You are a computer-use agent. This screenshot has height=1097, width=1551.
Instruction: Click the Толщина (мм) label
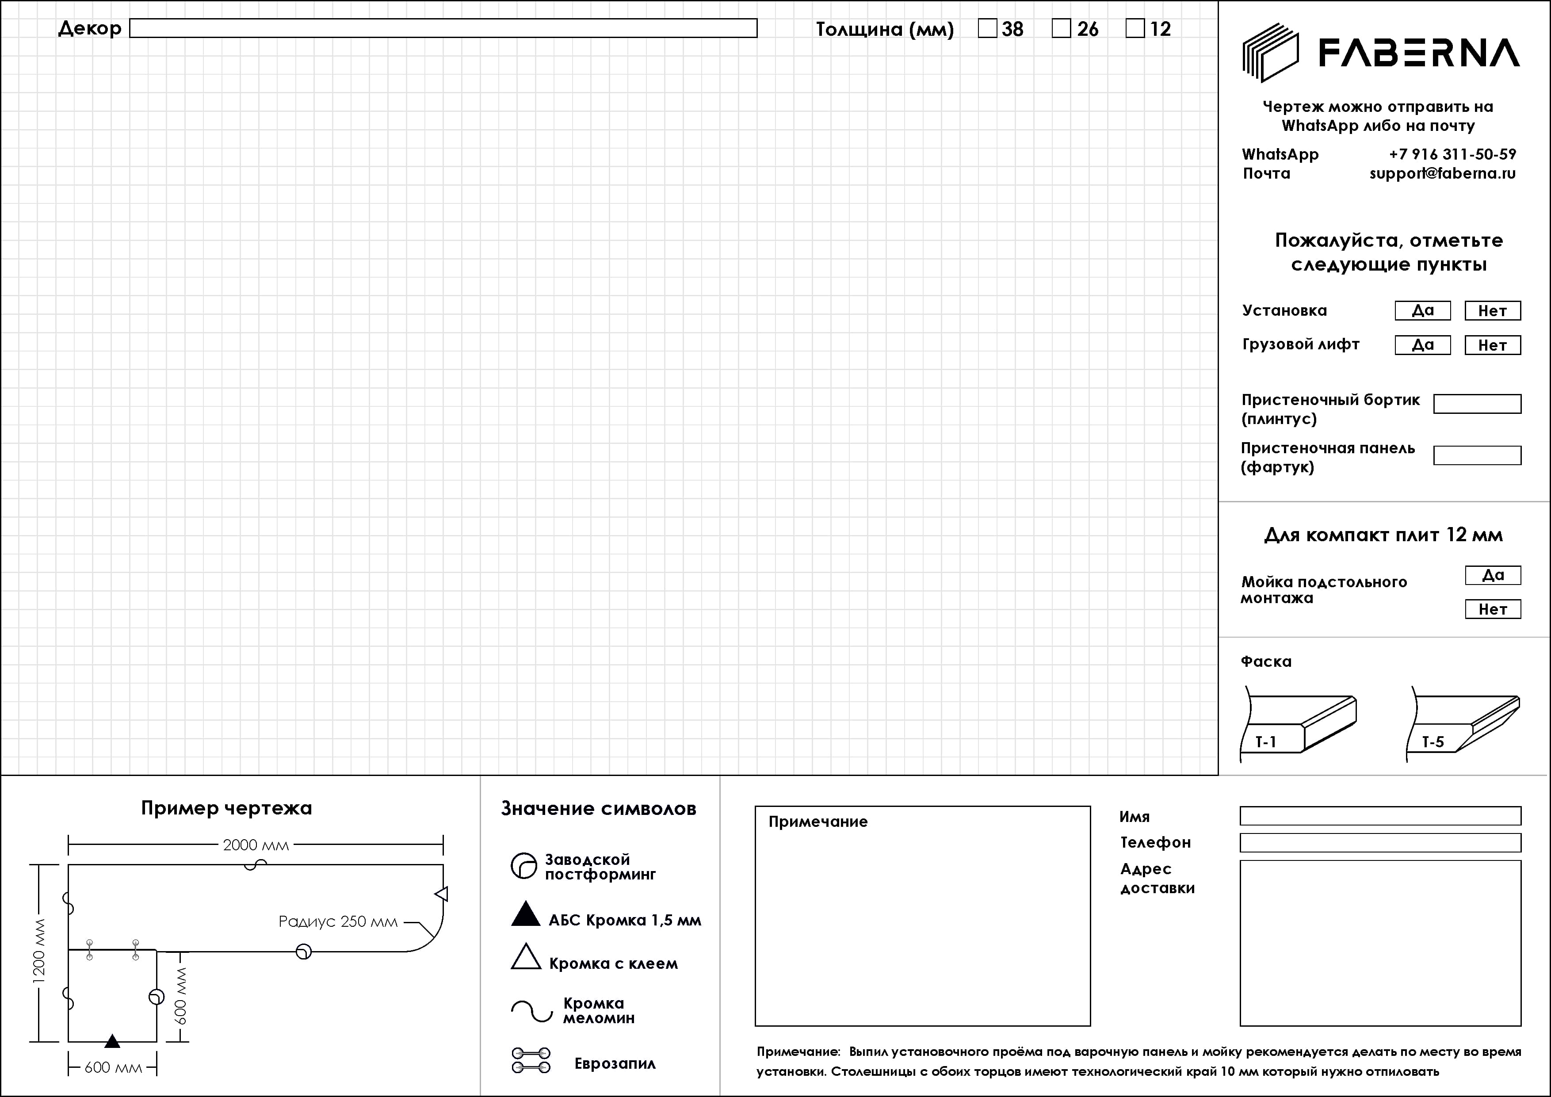pyautogui.click(x=885, y=30)
